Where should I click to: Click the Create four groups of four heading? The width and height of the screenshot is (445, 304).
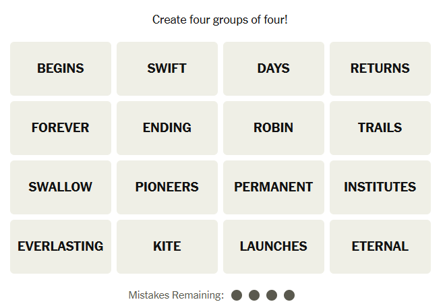point(220,20)
